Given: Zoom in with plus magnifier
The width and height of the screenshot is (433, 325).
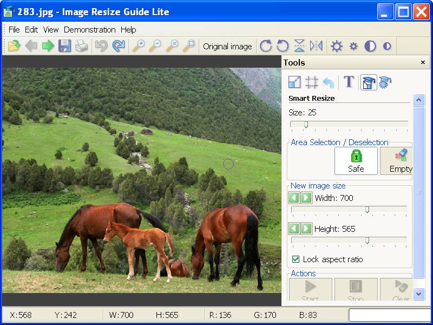Looking at the screenshot, I should click(139, 46).
